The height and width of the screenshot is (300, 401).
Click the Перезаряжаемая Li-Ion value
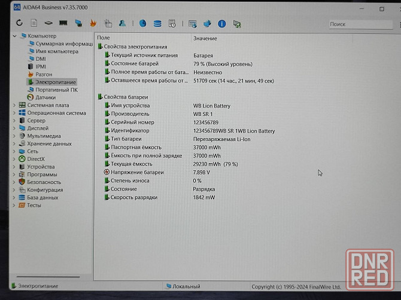(221, 139)
